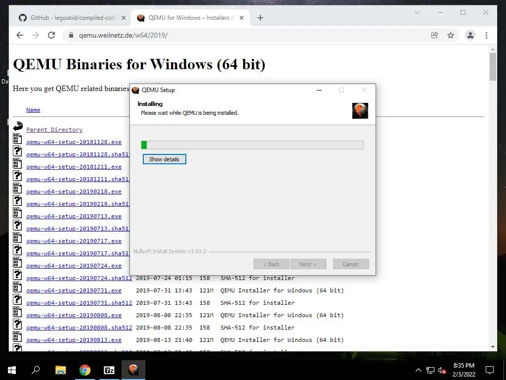
Task: Click the QEMU logo in setup header
Action: click(360, 111)
